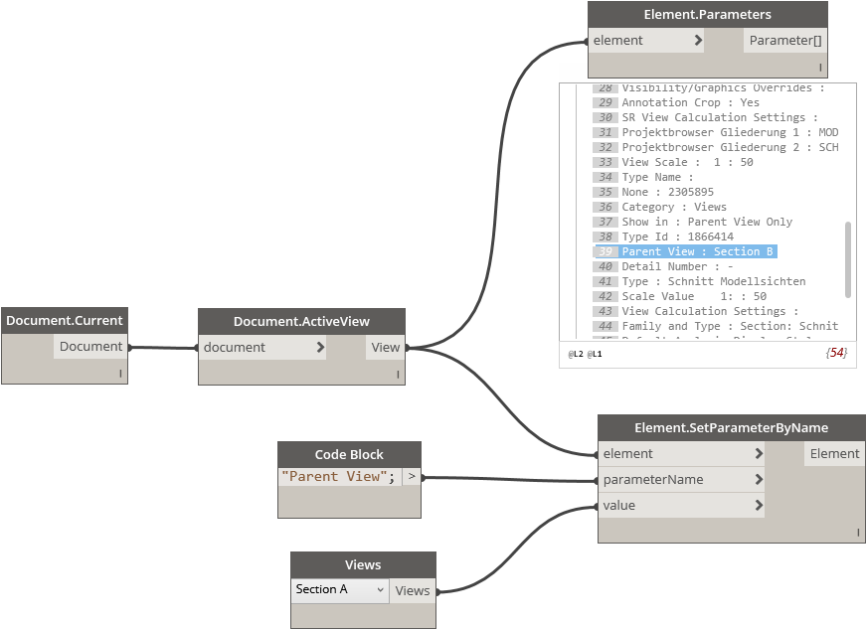This screenshot has width=866, height=629.
Task: Click the chevron beside the parameterName input
Action: tap(759, 480)
